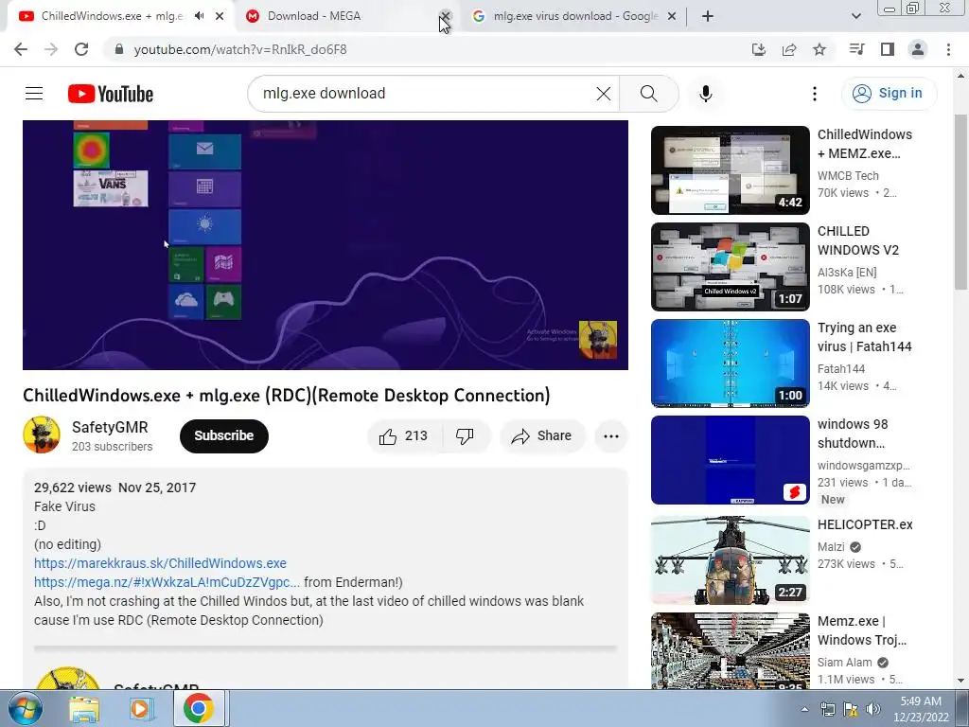Share the video
Viewport: 969px width, 727px height.
tap(541, 436)
